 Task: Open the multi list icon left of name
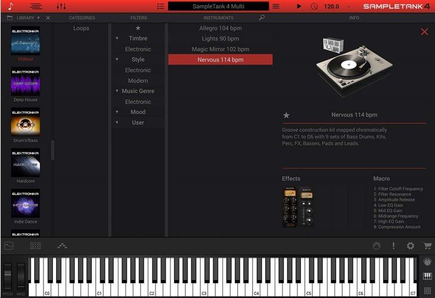(161, 6)
